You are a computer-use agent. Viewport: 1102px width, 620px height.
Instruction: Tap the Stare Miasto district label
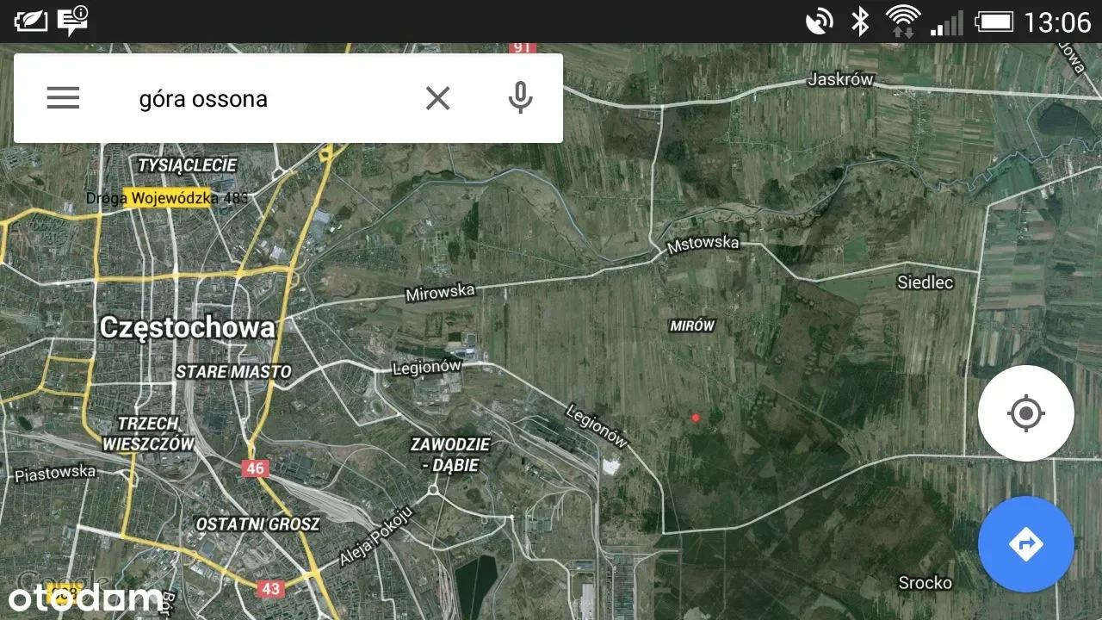(233, 372)
